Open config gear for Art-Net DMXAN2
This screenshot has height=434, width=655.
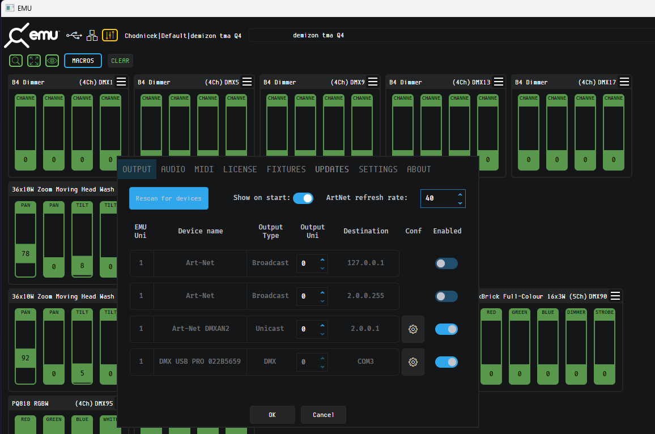click(413, 329)
